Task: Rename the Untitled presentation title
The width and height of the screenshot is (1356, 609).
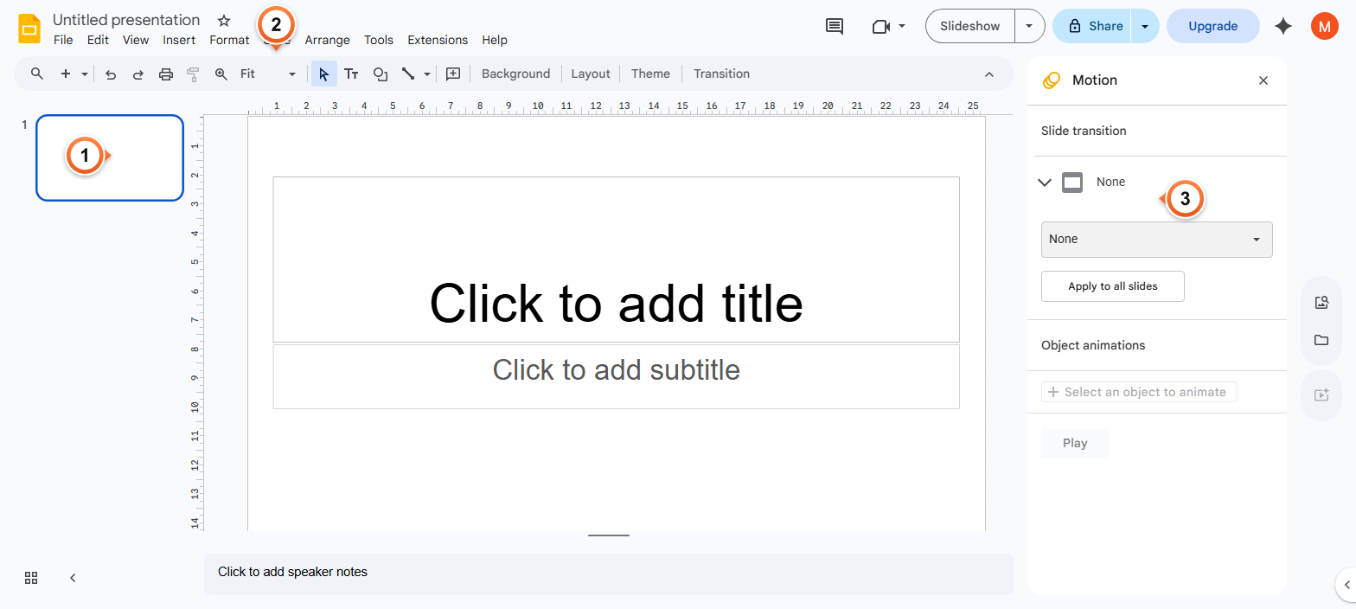Action: coord(126,20)
